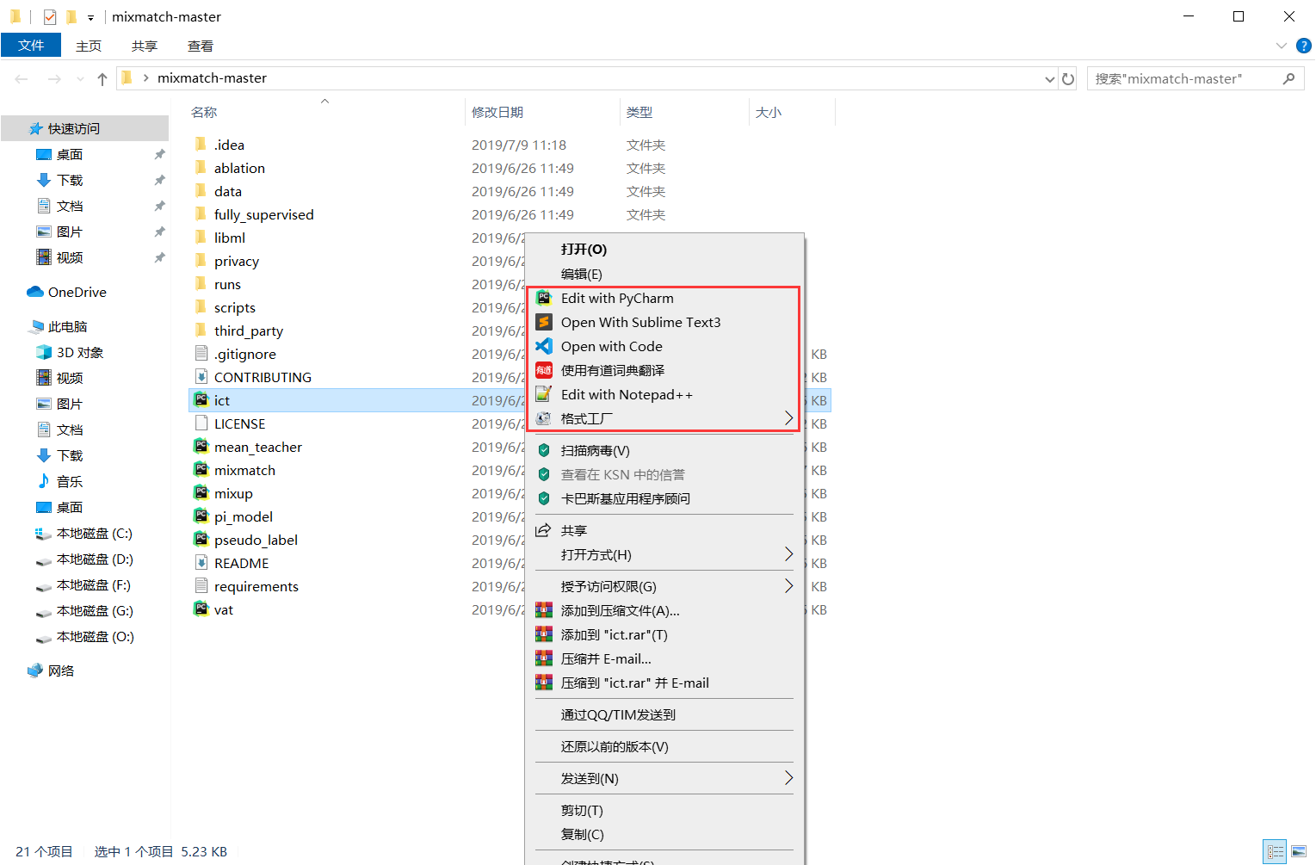Image resolution: width=1316 pixels, height=865 pixels.
Task: Open 此电脑 in the navigation pane
Action: (68, 326)
